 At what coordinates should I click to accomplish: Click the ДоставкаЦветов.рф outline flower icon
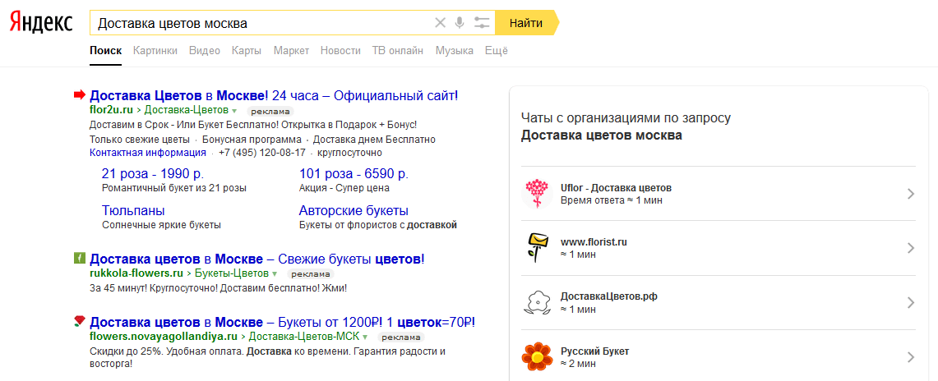click(x=537, y=302)
